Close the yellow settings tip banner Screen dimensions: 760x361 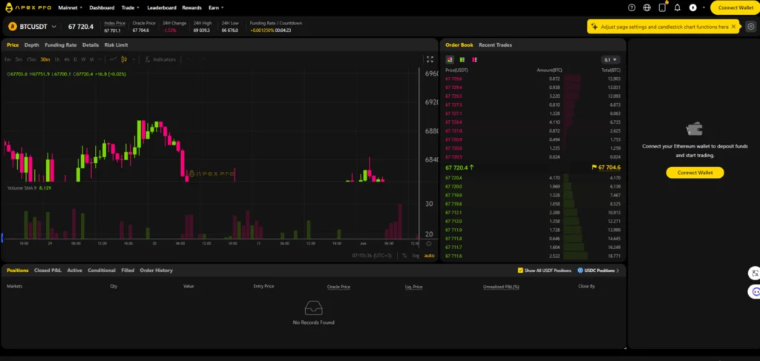click(x=733, y=27)
